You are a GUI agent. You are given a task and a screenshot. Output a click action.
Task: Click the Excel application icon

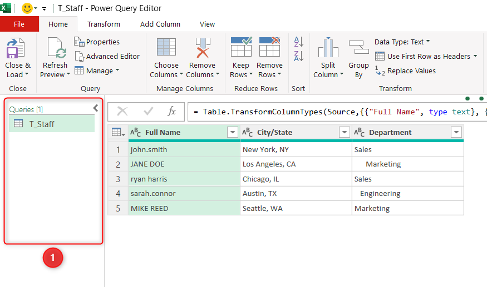(5, 8)
